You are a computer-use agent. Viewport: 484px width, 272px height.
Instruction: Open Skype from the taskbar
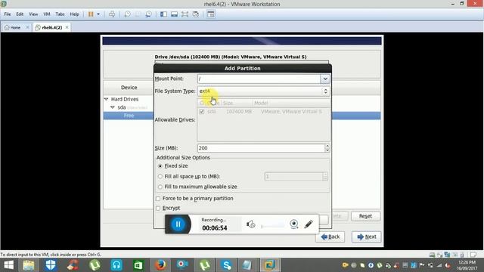point(226,265)
